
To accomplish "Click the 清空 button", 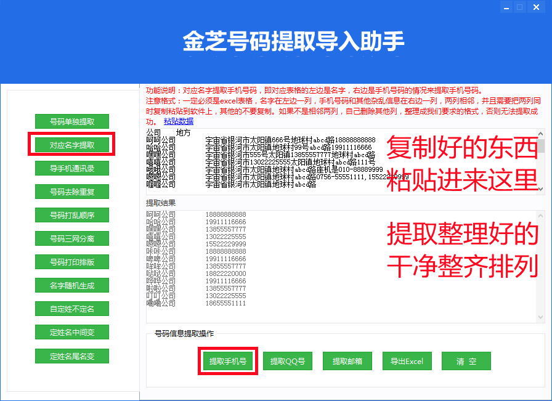I will (466, 361).
